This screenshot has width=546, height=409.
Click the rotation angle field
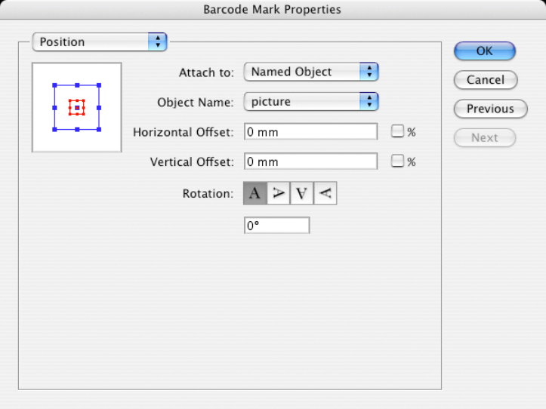tap(276, 225)
